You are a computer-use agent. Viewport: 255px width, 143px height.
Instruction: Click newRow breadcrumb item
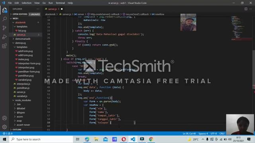click(158, 14)
